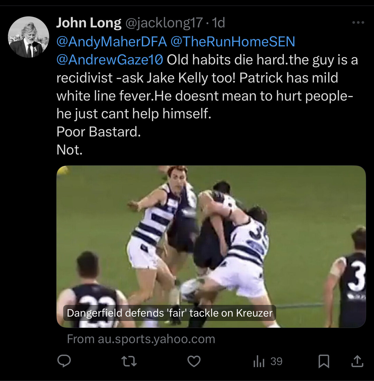Like the tweet with the heart icon
374x381 pixels.
coord(194,361)
